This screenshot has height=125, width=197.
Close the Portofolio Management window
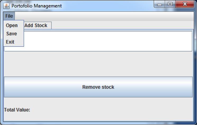point(185,4)
